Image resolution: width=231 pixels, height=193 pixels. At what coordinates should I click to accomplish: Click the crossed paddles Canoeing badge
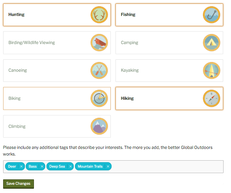coord(99,71)
